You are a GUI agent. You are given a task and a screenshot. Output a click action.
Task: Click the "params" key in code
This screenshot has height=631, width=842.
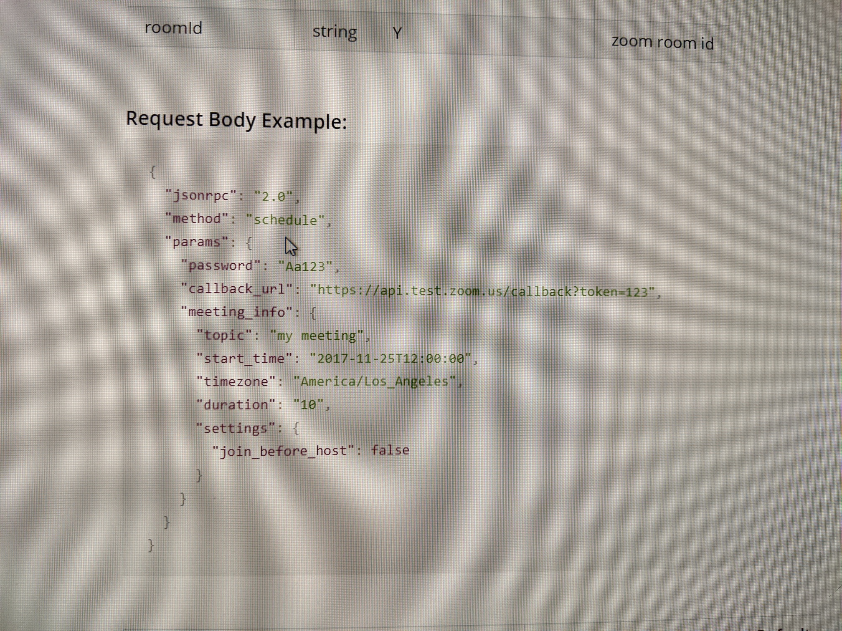[197, 242]
